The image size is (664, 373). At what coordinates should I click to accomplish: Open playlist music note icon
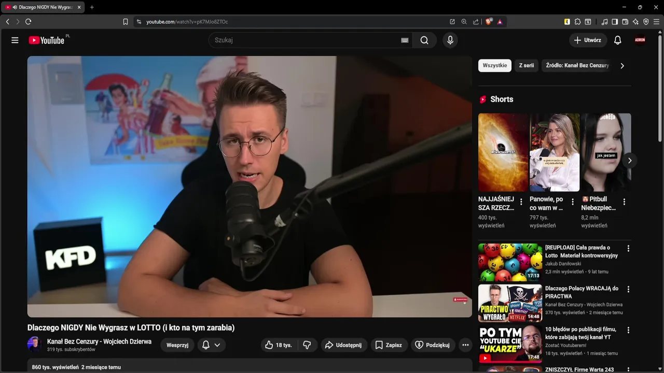(x=604, y=22)
